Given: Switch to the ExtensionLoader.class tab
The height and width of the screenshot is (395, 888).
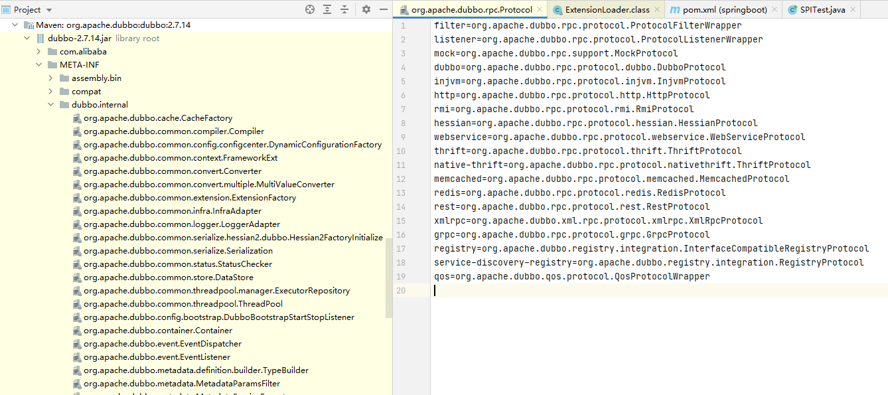Looking at the screenshot, I should point(607,10).
